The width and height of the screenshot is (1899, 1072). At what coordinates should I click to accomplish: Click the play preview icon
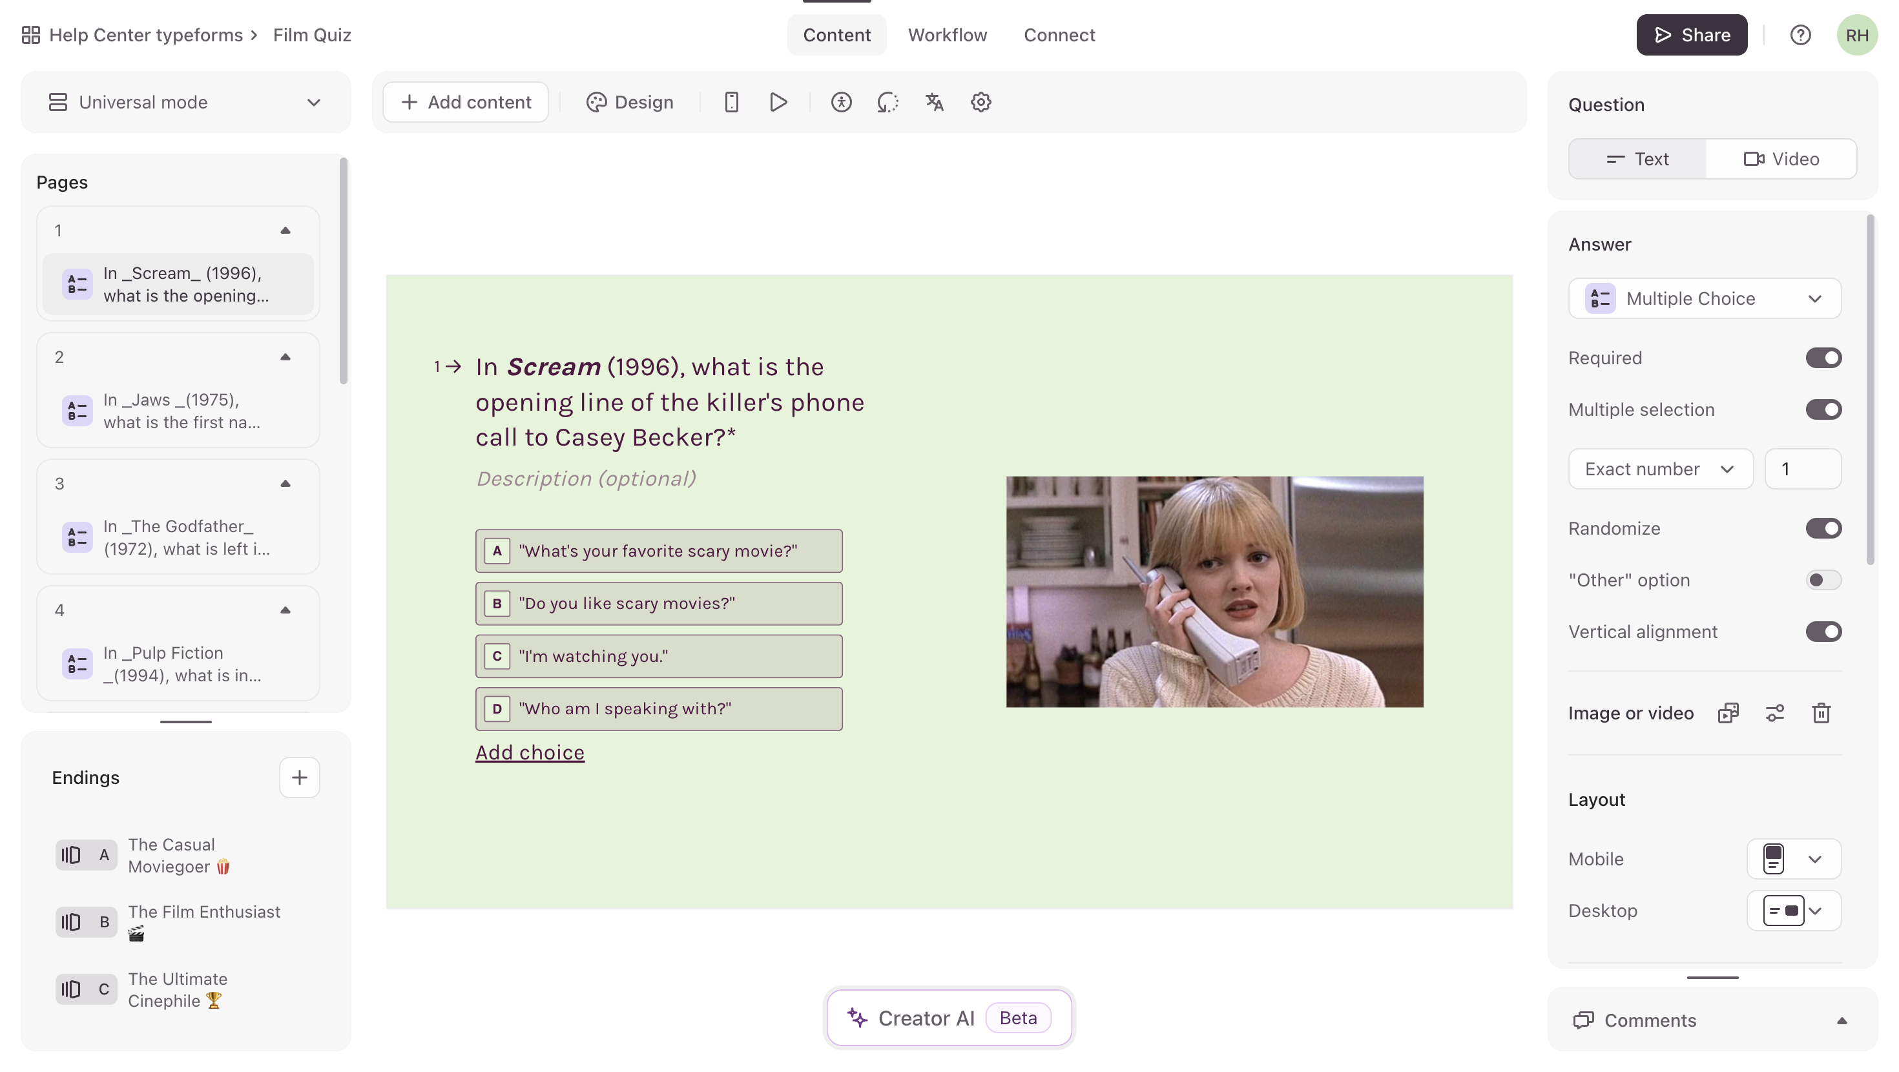(x=778, y=102)
